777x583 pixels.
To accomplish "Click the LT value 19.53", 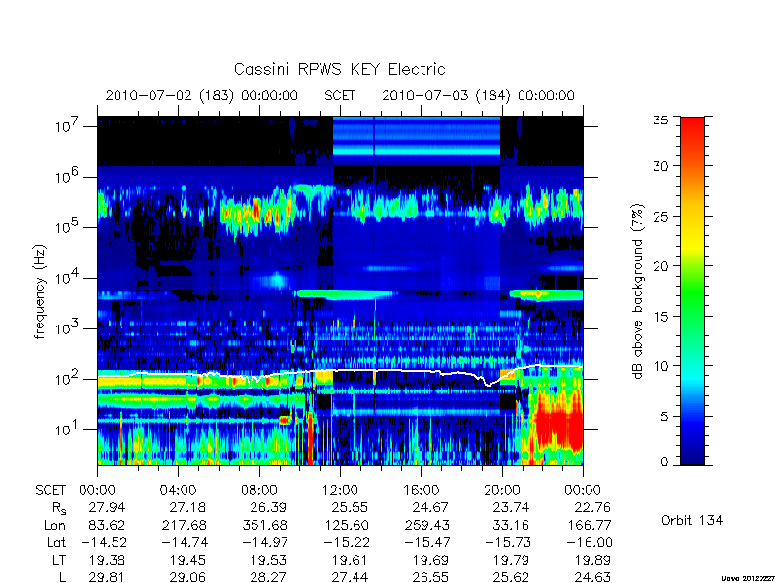I will click(x=268, y=560).
